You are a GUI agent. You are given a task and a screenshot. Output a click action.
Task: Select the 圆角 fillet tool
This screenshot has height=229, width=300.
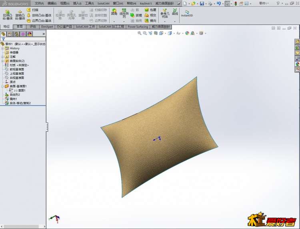(x=114, y=12)
